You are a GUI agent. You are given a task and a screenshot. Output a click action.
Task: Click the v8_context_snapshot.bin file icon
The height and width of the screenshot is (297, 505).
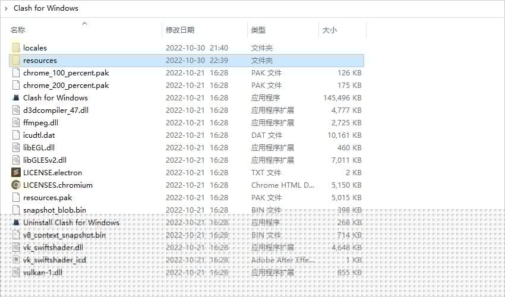click(16, 235)
